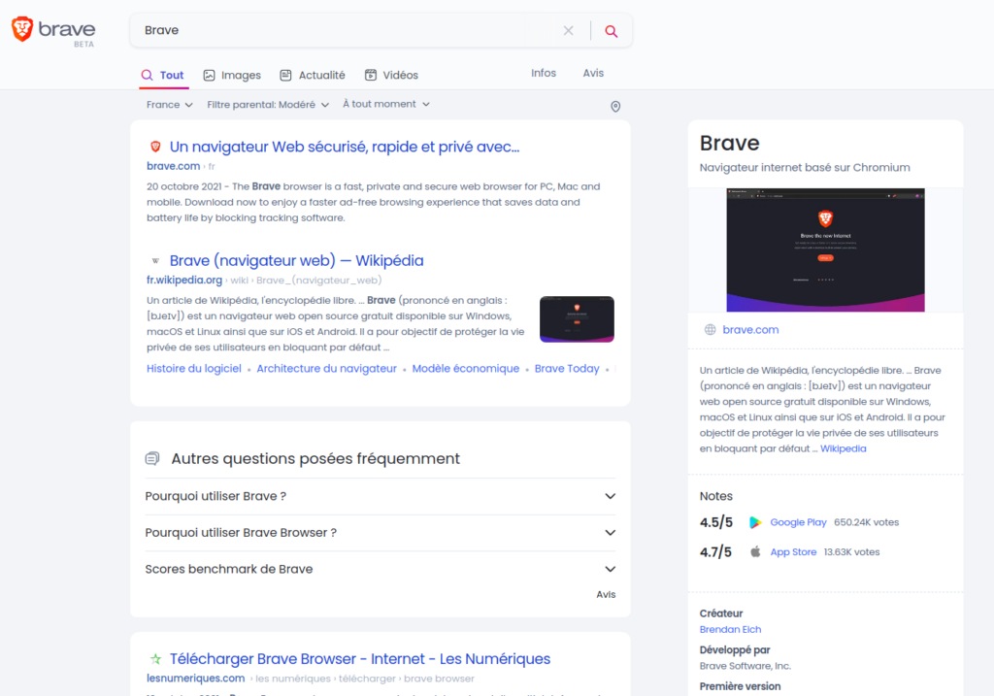Open 'Brave (navigateur web) — Wikipédia' result
The image size is (994, 696).
(296, 260)
